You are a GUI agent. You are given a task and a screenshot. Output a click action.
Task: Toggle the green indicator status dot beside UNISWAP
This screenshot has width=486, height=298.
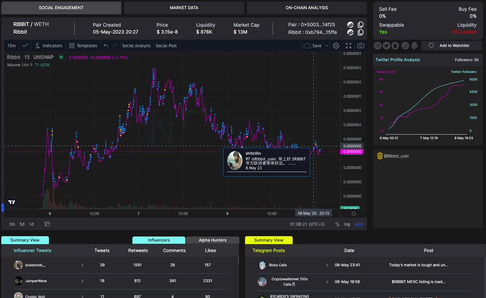point(62,57)
